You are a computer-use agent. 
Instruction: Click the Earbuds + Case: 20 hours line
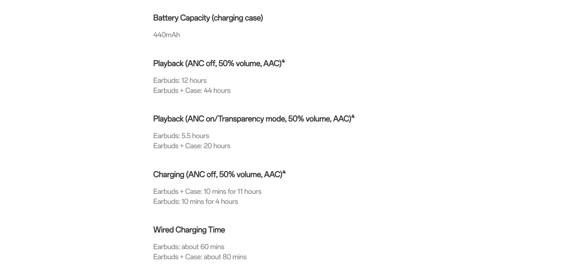192,146
